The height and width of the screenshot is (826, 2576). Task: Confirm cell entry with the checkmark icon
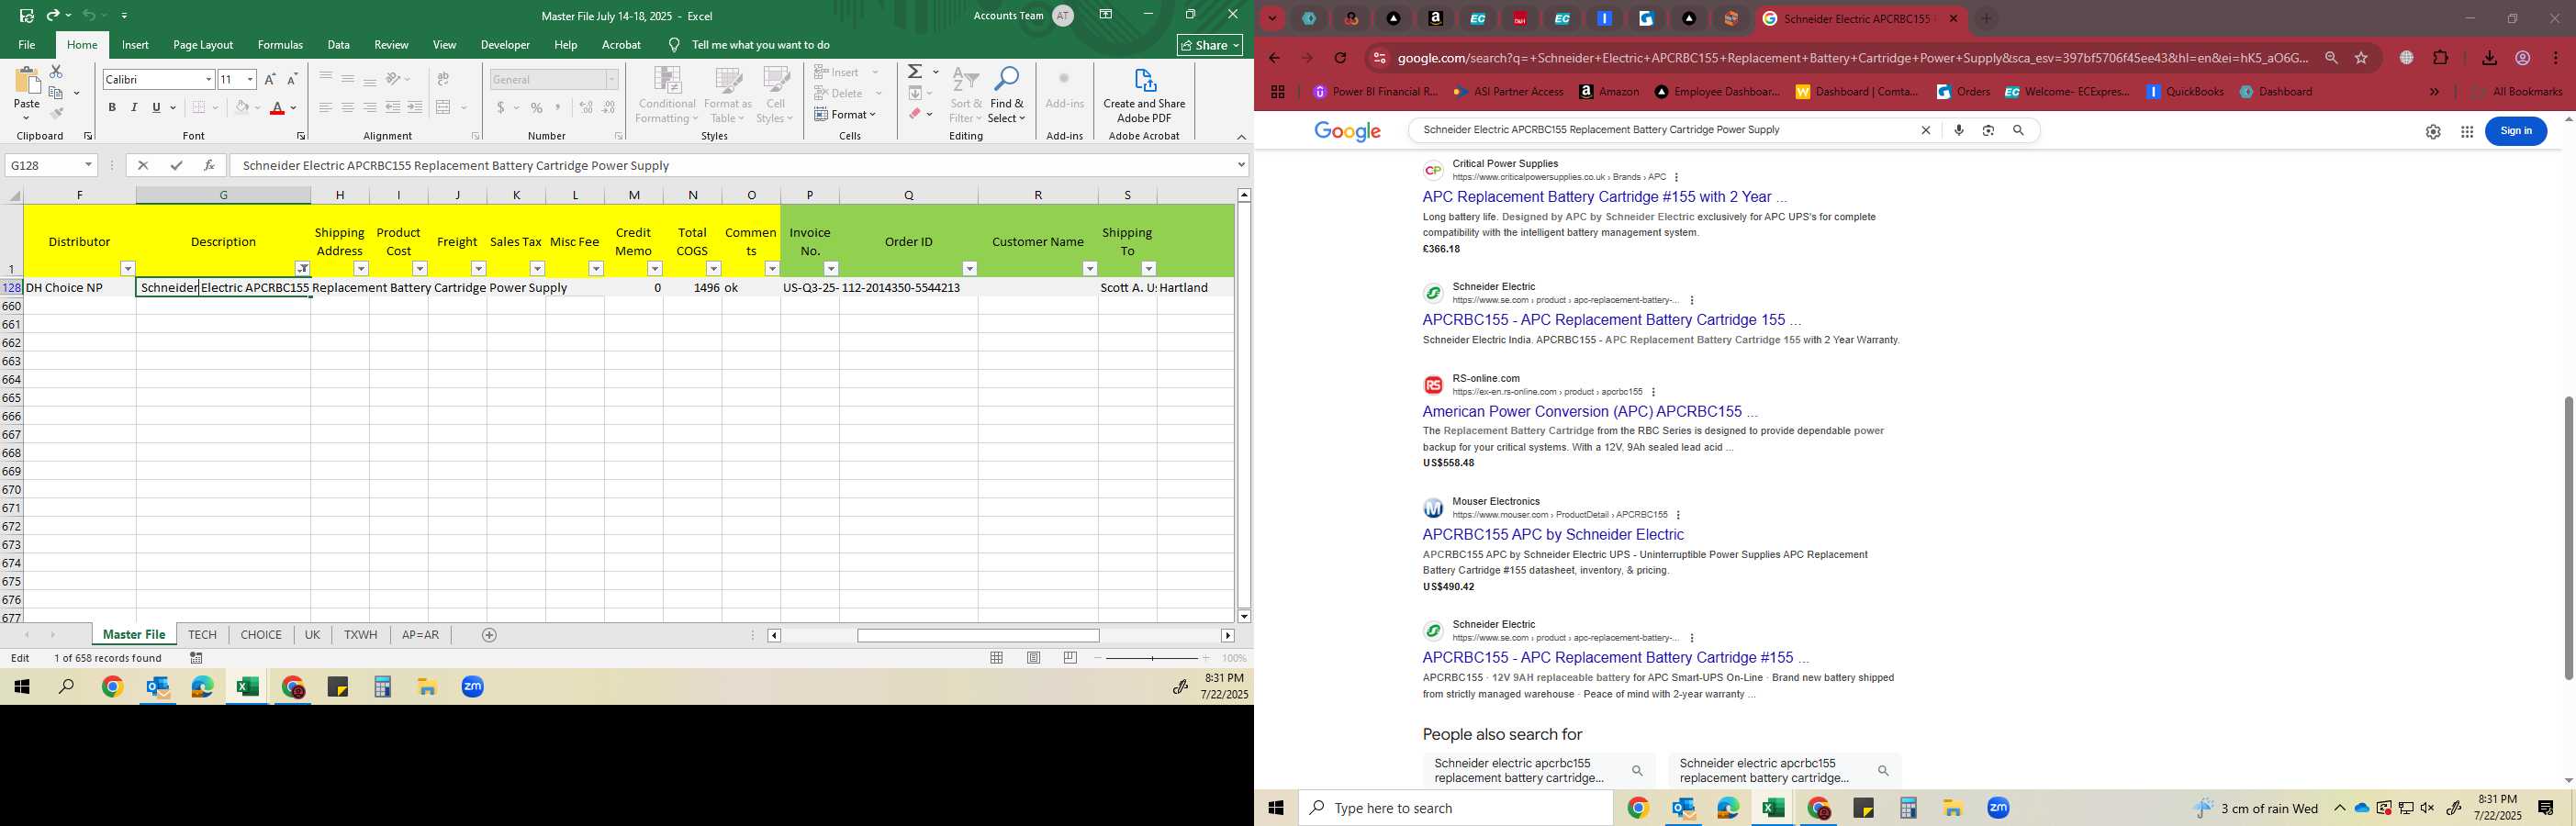coord(176,165)
